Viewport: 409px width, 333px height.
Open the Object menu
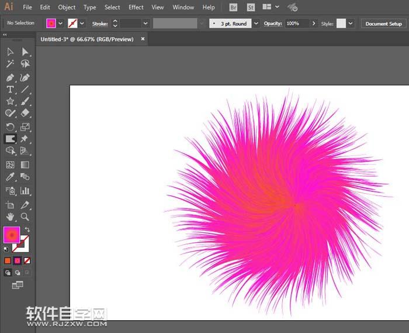tap(67, 8)
